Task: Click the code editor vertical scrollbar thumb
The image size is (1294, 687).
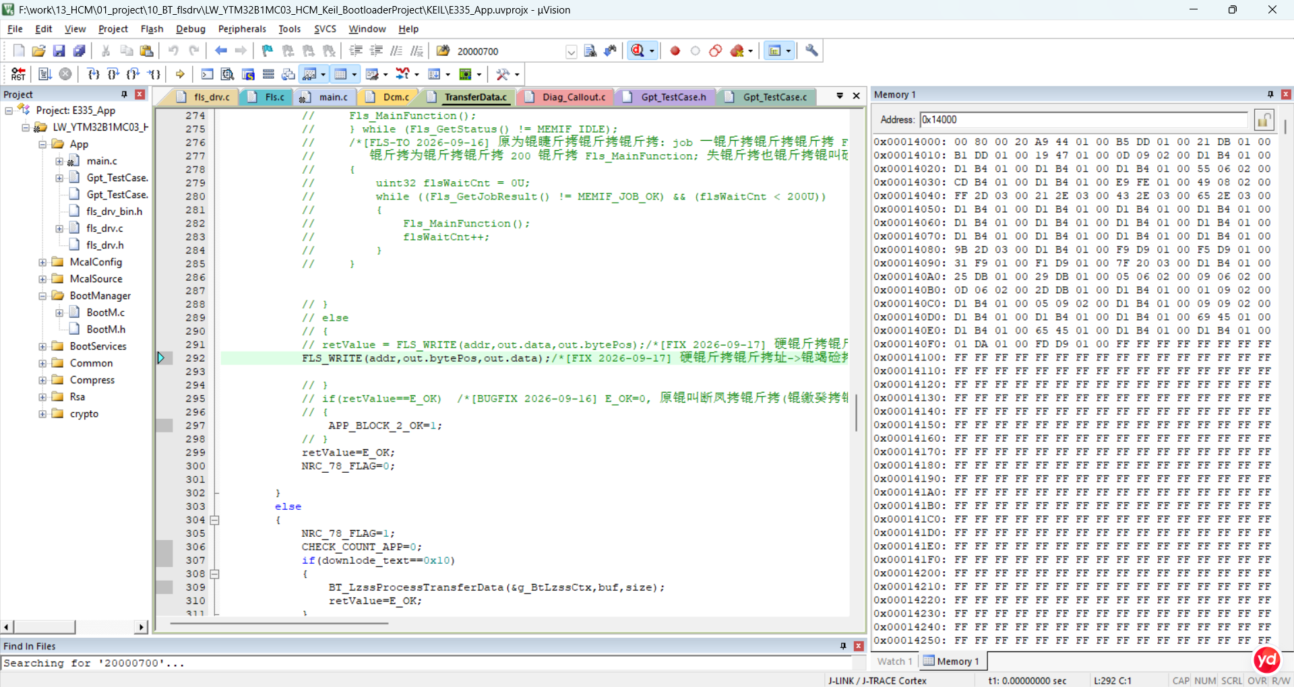Action: [856, 412]
